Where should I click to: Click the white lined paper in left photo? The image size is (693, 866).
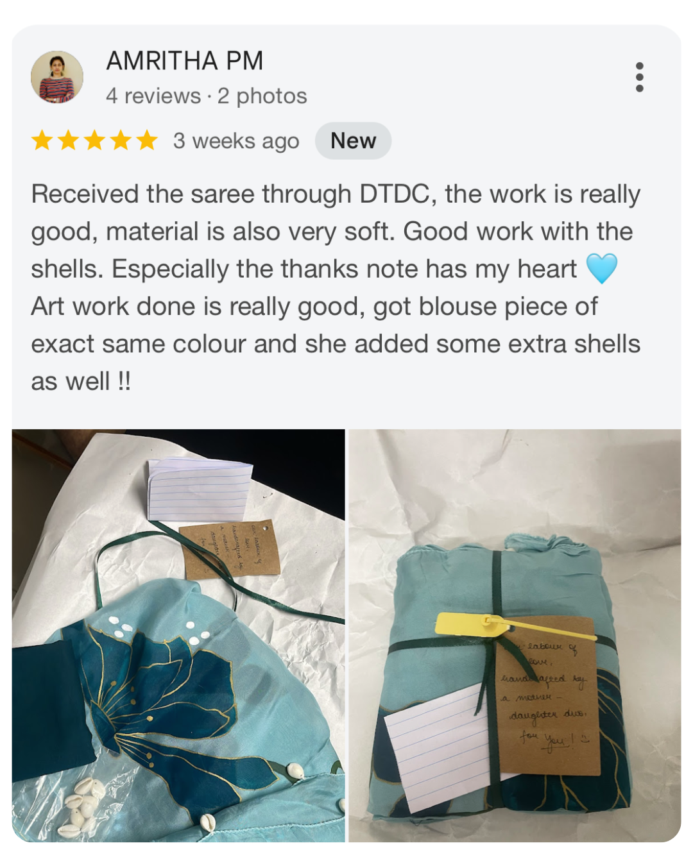(x=200, y=489)
